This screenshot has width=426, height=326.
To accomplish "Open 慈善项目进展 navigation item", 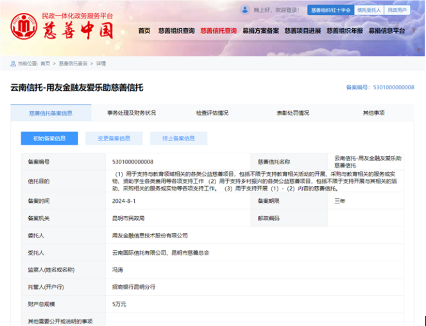I will pos(303,31).
